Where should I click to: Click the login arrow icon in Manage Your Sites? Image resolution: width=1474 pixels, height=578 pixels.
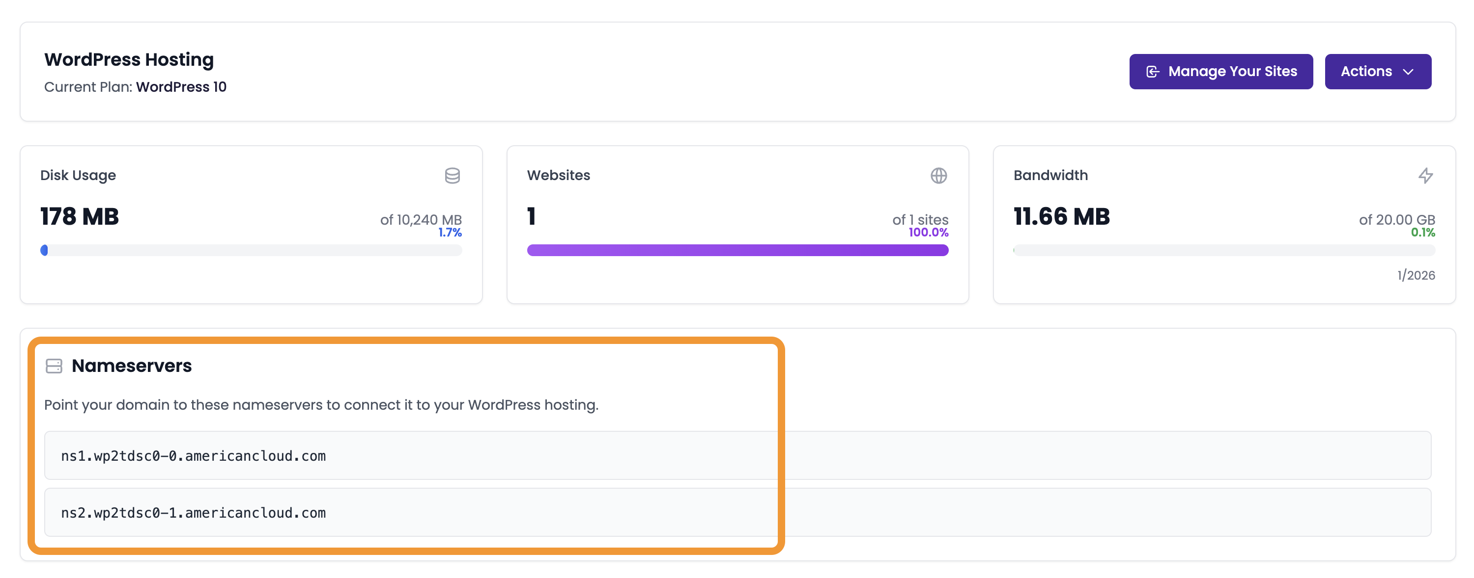click(1152, 72)
